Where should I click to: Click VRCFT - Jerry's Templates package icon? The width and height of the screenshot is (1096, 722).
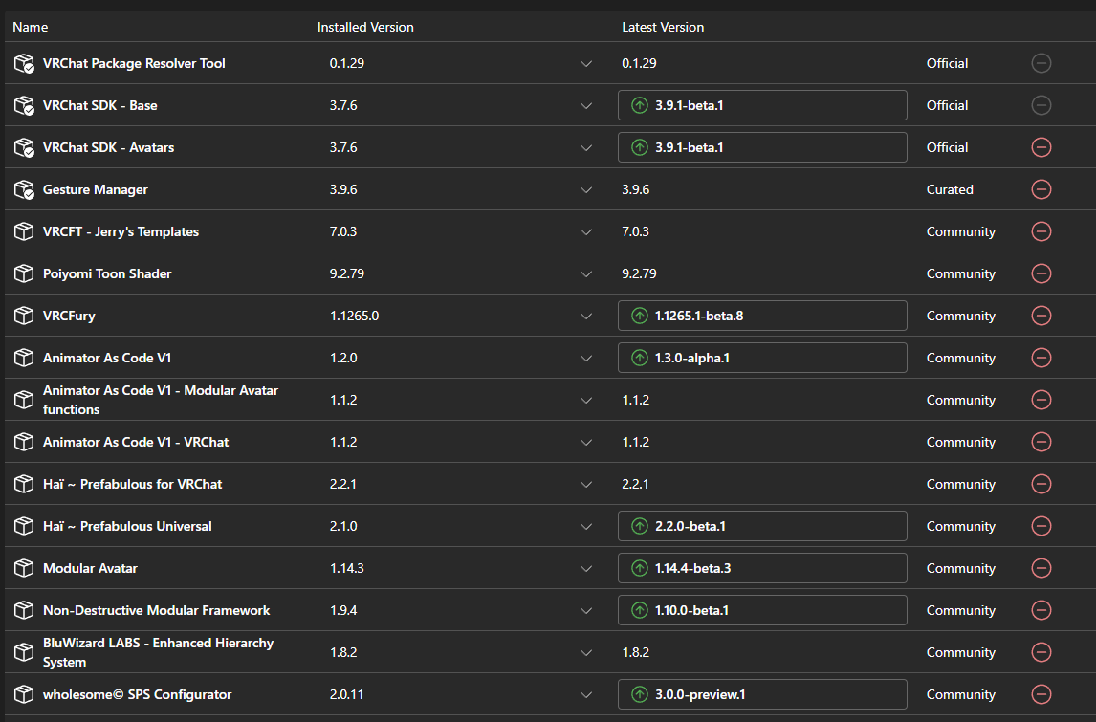24,231
